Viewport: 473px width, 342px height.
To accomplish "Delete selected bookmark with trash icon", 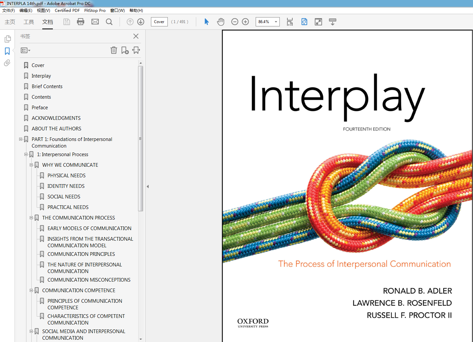I will click(114, 50).
